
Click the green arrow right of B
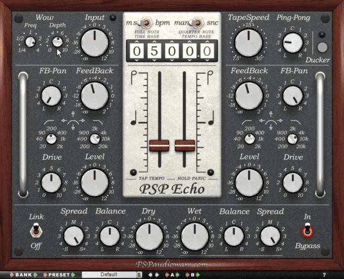[198, 275]
